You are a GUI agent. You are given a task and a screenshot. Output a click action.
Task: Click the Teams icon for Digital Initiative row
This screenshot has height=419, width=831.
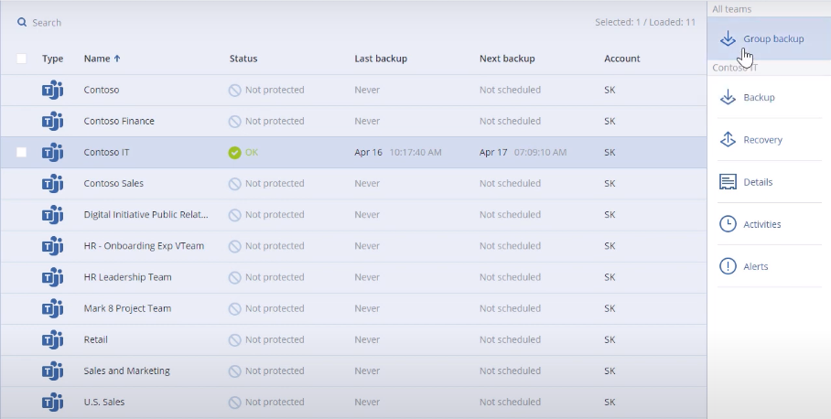[x=52, y=215]
